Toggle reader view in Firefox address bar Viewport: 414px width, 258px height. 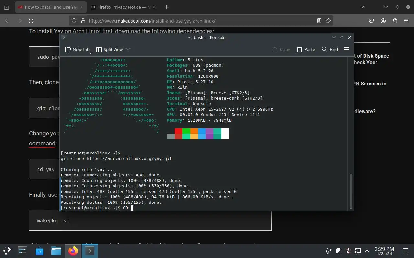coord(319,21)
